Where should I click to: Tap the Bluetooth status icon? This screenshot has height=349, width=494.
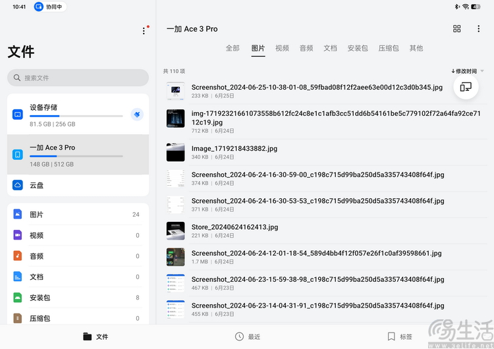pyautogui.click(x=457, y=7)
